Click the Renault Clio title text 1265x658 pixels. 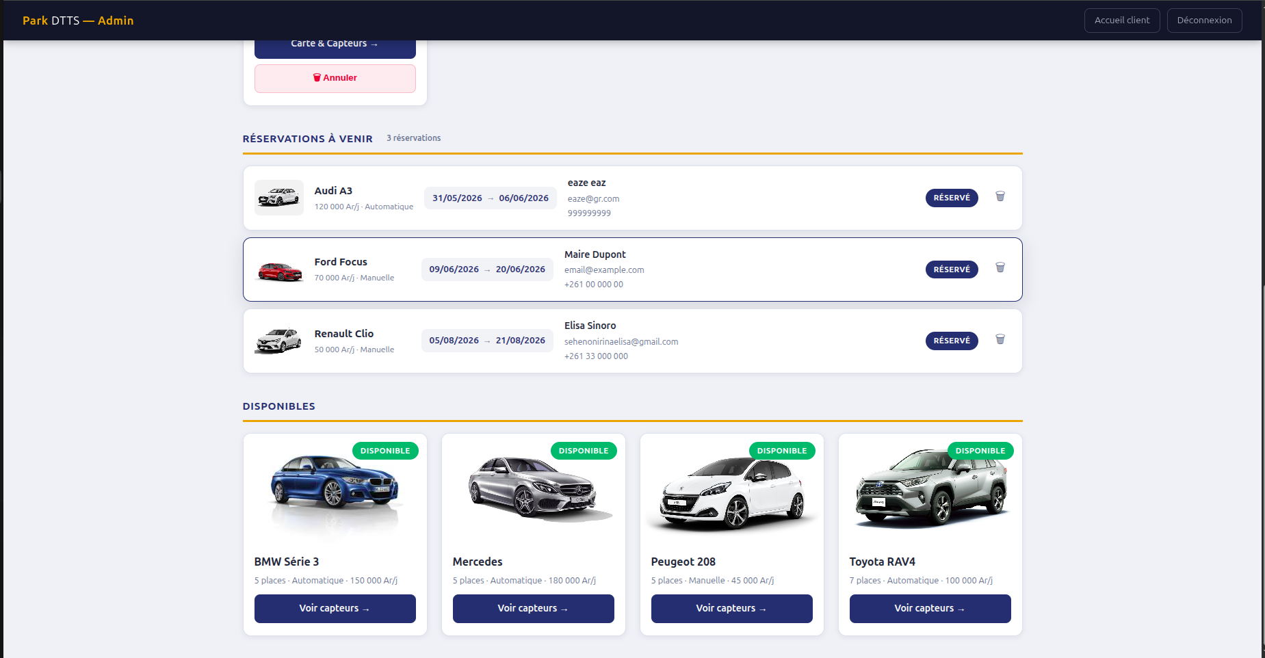click(344, 334)
